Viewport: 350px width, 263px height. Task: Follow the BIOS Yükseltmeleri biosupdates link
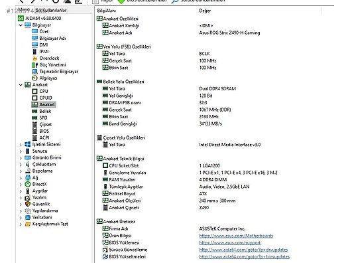[244, 257]
